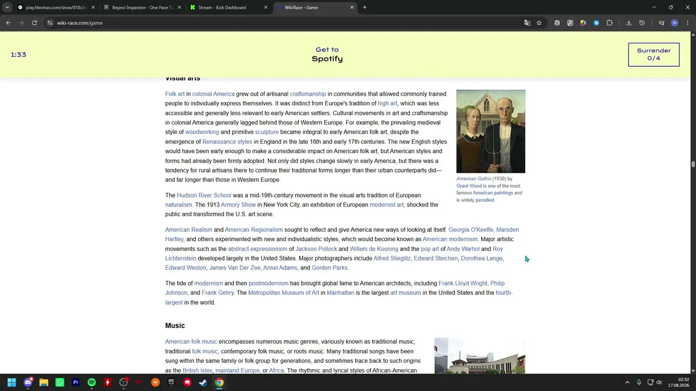Viewport: 696px width, 391px height.
Task: Close the Kick Dashboard tab
Action: click(x=265, y=8)
